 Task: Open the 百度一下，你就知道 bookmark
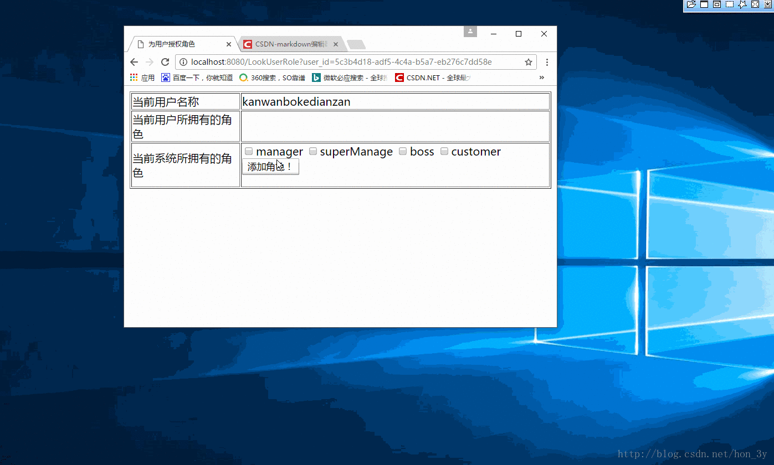point(197,77)
